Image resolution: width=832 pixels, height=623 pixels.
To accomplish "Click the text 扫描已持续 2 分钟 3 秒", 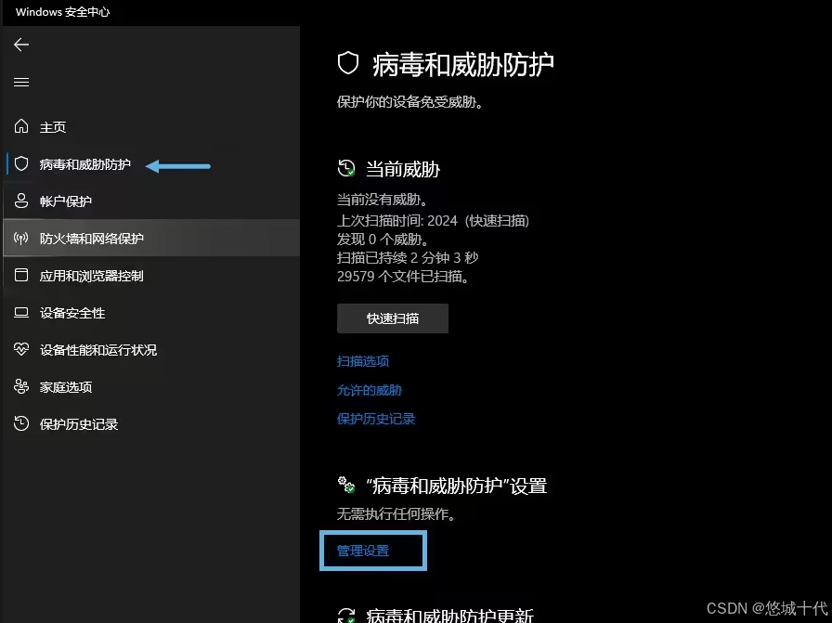I will pyautogui.click(x=408, y=258).
